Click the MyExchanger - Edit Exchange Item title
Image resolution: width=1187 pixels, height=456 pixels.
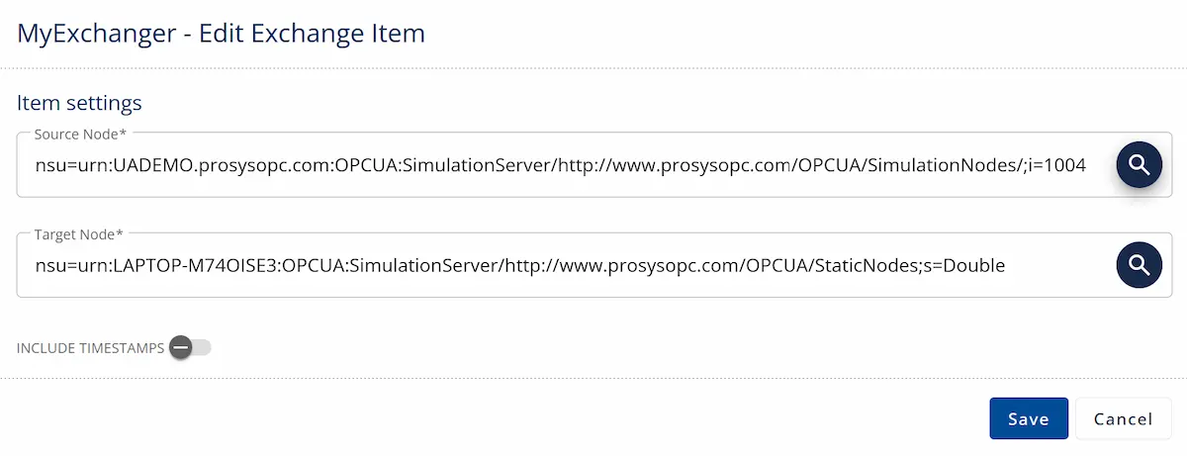pyautogui.click(x=222, y=34)
